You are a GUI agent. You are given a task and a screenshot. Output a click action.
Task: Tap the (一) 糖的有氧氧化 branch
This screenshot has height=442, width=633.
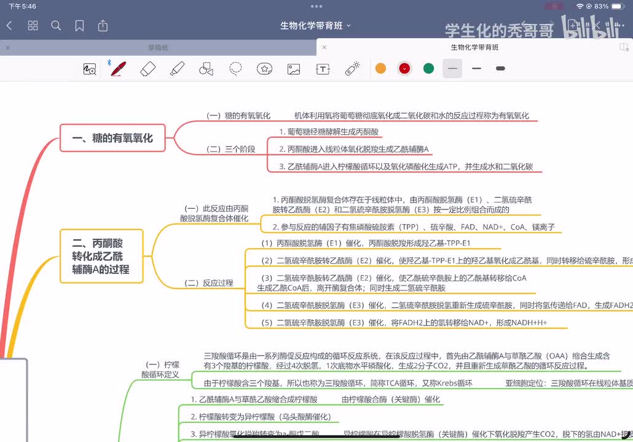[x=238, y=116]
